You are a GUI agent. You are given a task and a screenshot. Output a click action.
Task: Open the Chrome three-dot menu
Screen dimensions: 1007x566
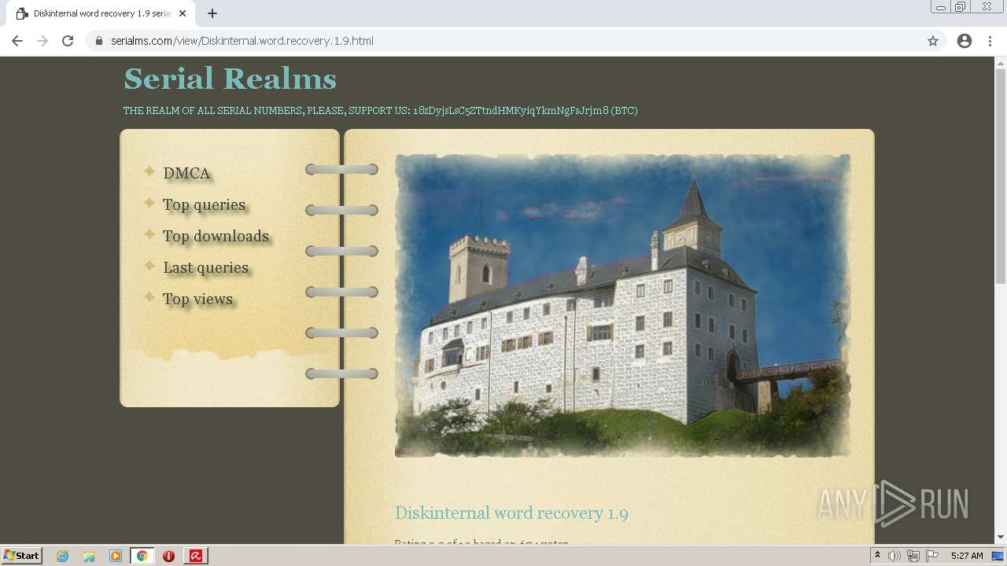point(990,41)
